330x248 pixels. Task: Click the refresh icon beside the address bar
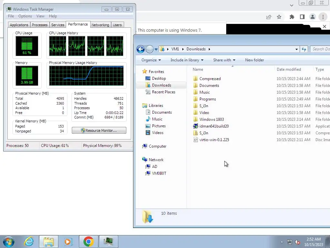(304, 49)
